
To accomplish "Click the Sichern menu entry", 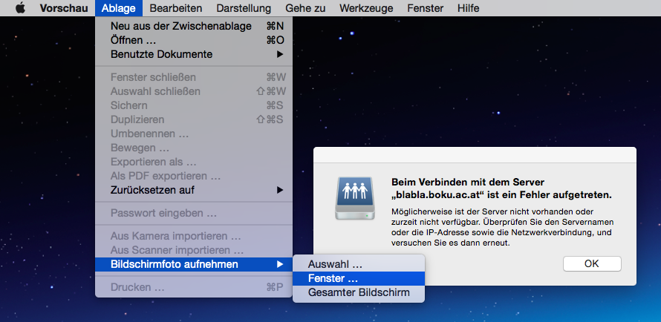I will click(x=194, y=105).
